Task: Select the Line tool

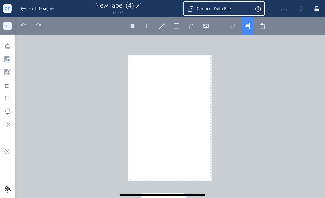Action: 162,26
